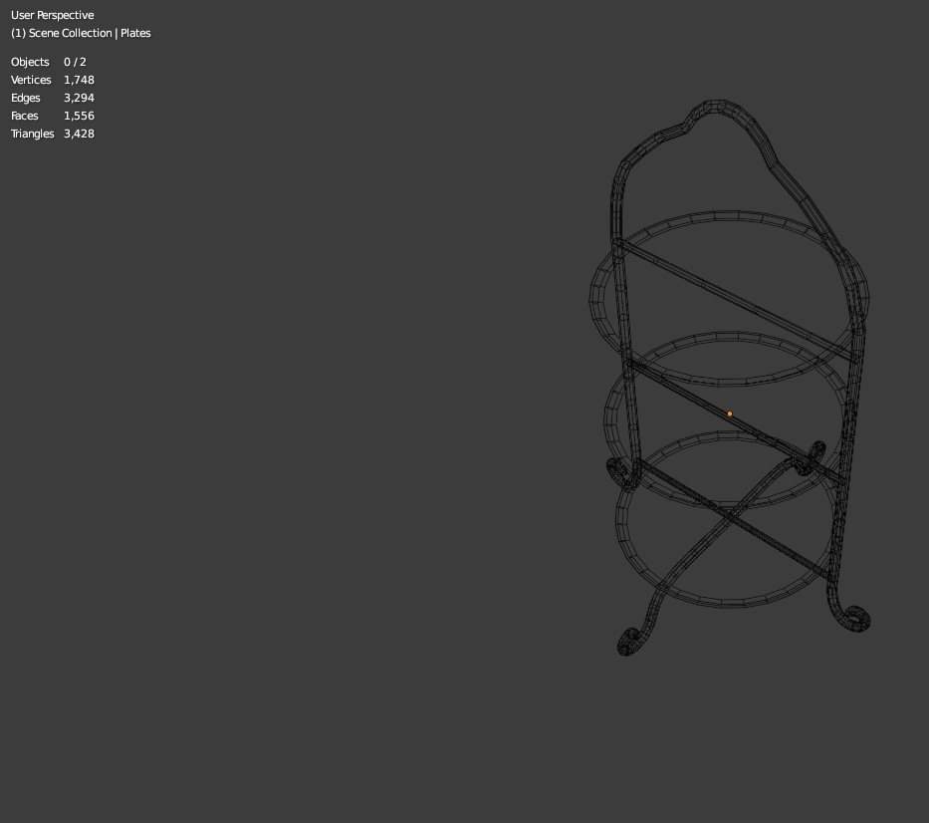The image size is (929, 823).
Task: Click the rear-left scroll foot of the stand
Action: tap(621, 473)
